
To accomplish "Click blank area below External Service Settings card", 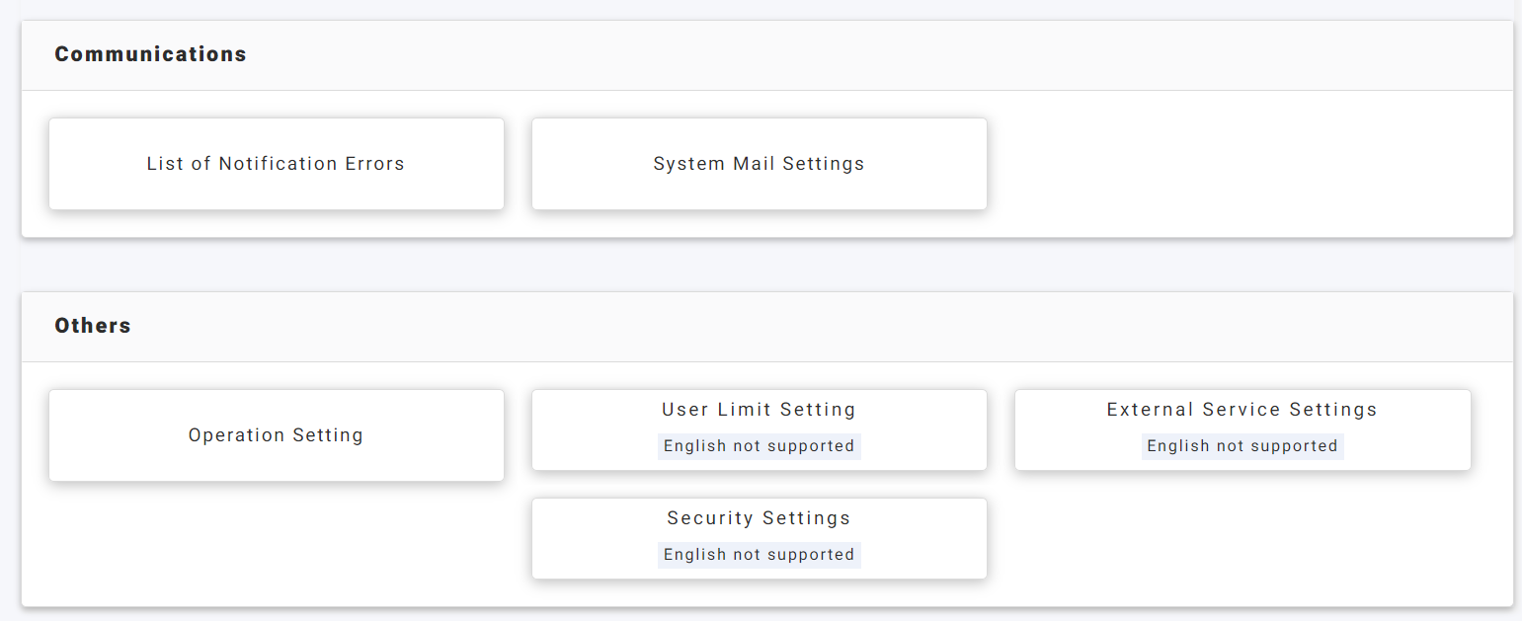I will pyautogui.click(x=1242, y=538).
